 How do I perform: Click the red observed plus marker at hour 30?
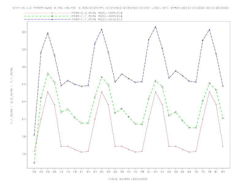pyautogui.click(x=102, y=92)
